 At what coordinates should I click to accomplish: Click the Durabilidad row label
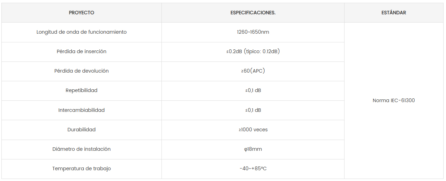[x=82, y=130]
